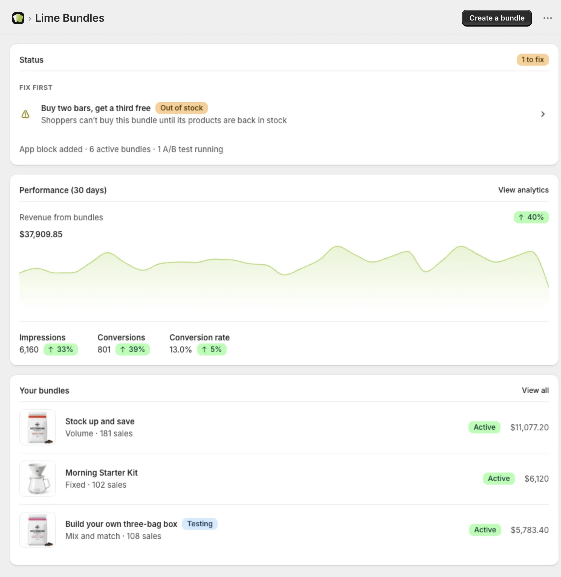Click the Testing badge

(200, 524)
